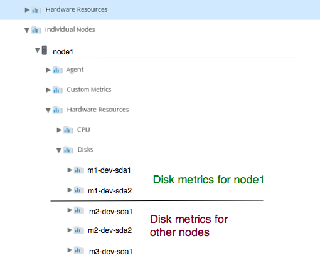Click the Custom Metrics folder icon
Viewport: 320px width, 258px height.
click(x=57, y=90)
